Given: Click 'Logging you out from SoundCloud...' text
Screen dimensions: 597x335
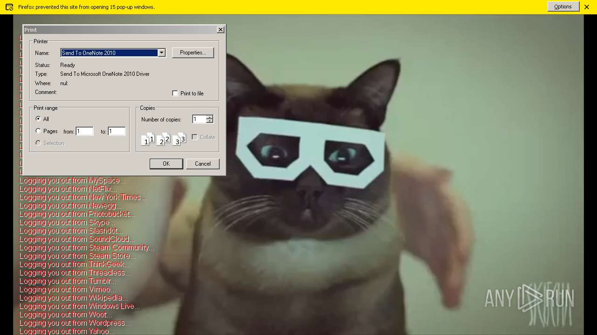Looking at the screenshot, I should tap(76, 239).
